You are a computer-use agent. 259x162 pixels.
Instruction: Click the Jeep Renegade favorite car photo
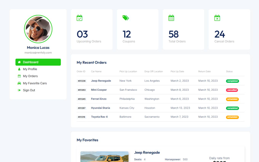104,157
